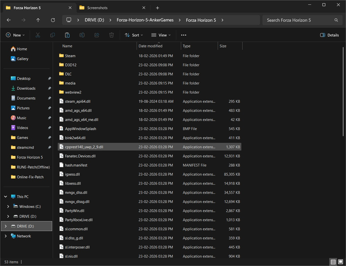
Task: Add a new tab
Action: (157, 8)
